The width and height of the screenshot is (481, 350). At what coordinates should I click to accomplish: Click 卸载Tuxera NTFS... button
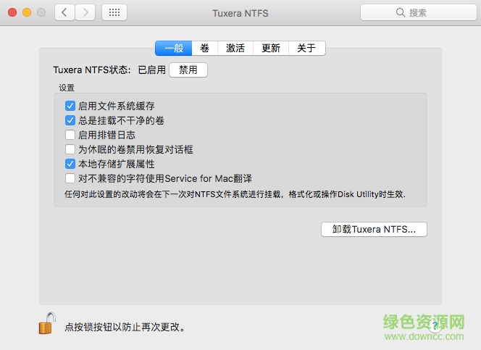(374, 229)
